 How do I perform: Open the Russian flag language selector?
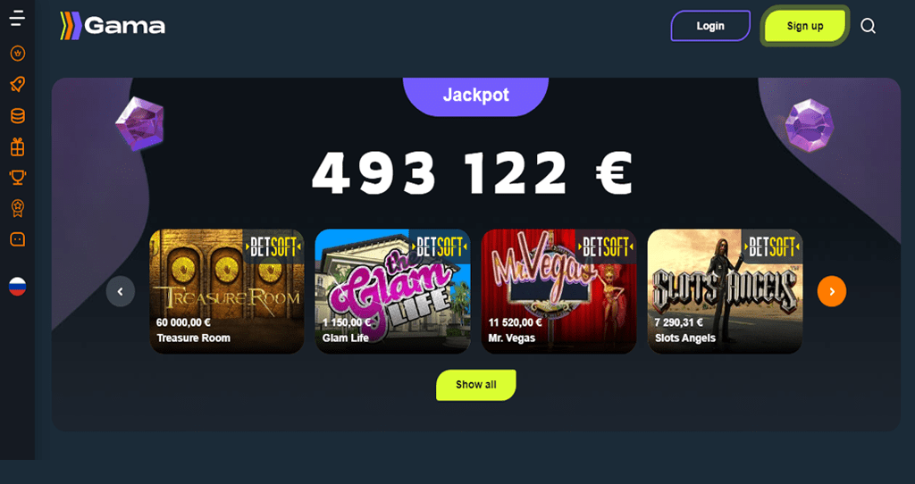pos(18,287)
